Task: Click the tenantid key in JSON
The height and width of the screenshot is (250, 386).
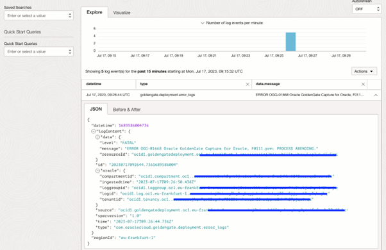Action: [x=112, y=199]
